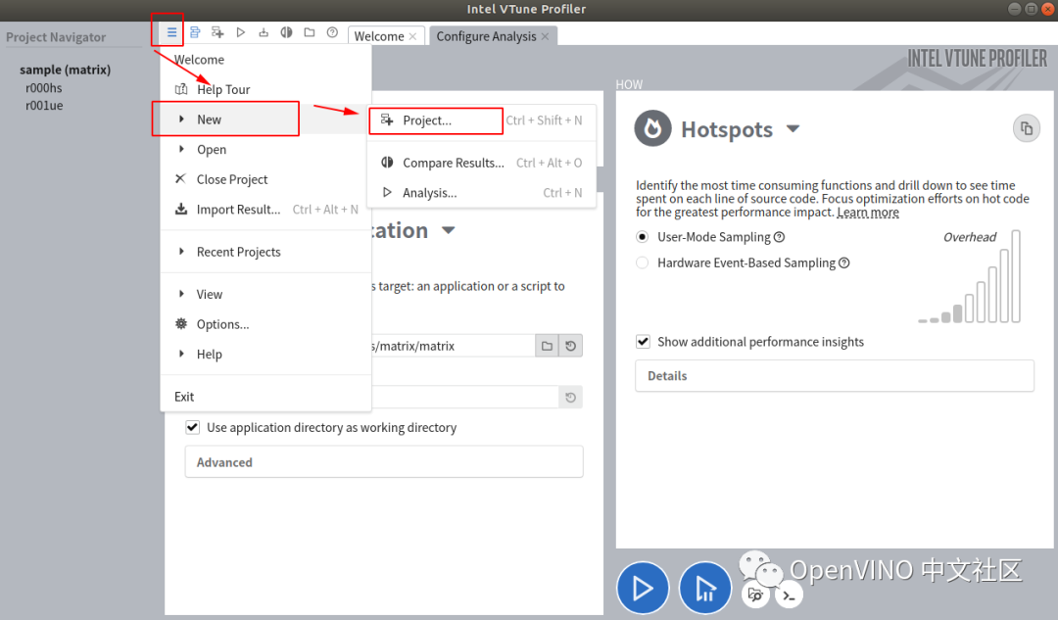Click the search binaries folder icon
Screen dimensions: 1058x620
point(755,596)
